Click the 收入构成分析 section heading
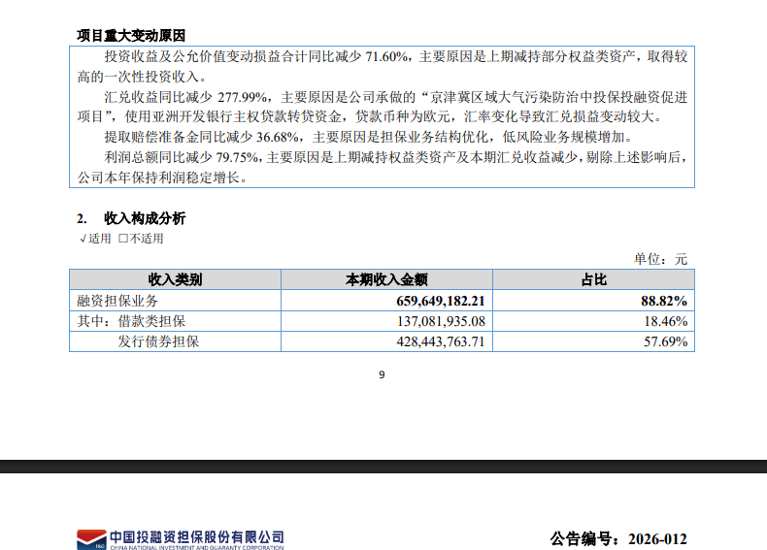The width and height of the screenshot is (767, 550). (x=145, y=218)
